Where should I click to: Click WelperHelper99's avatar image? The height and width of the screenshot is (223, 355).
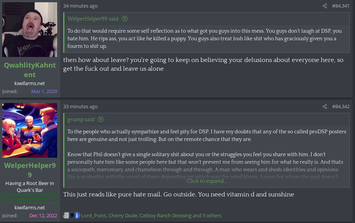point(30,130)
